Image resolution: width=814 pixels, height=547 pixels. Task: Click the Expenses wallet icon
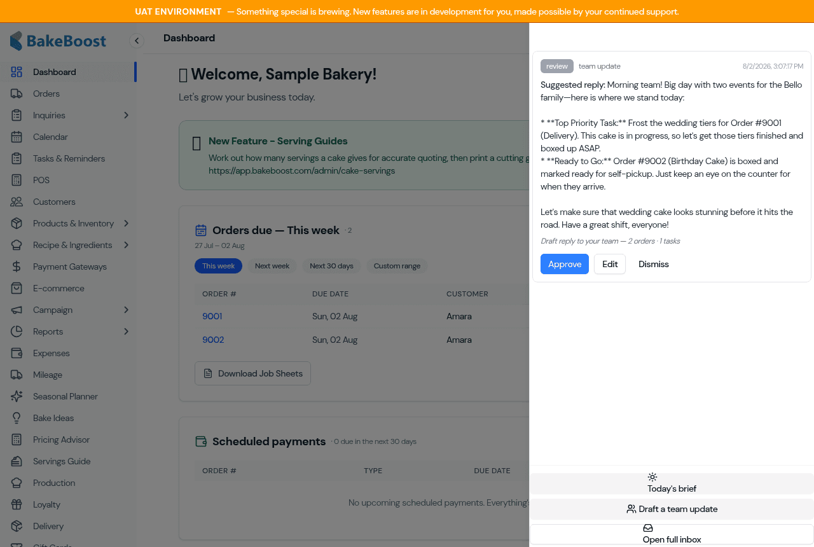point(17,353)
